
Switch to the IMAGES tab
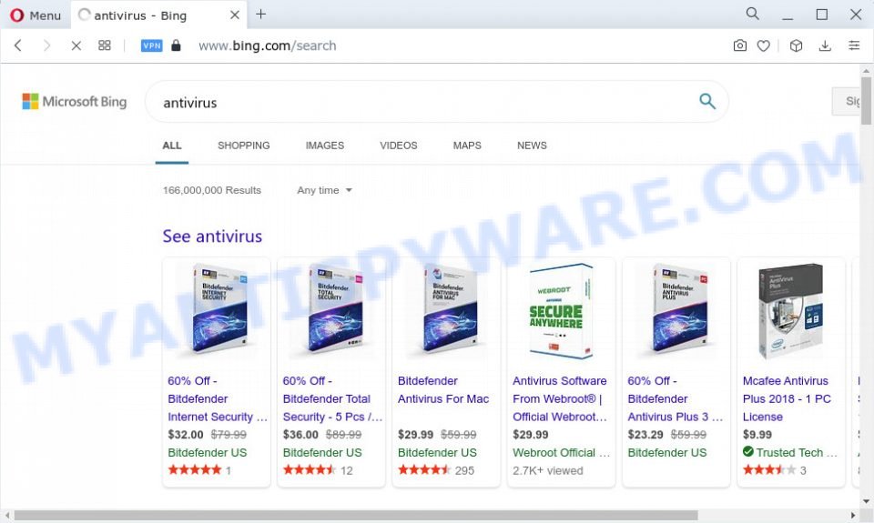point(324,146)
